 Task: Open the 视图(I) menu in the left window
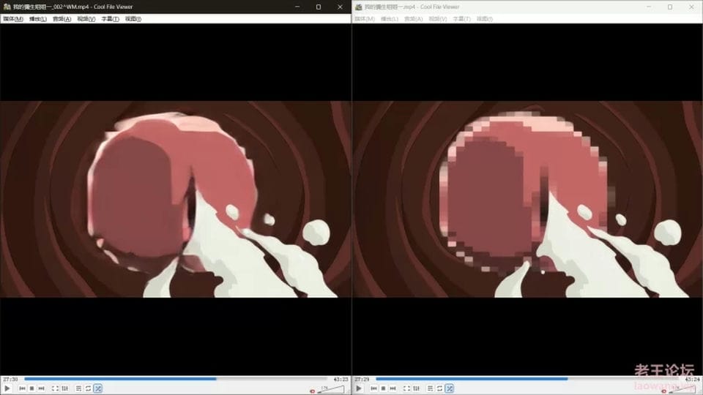pos(133,19)
